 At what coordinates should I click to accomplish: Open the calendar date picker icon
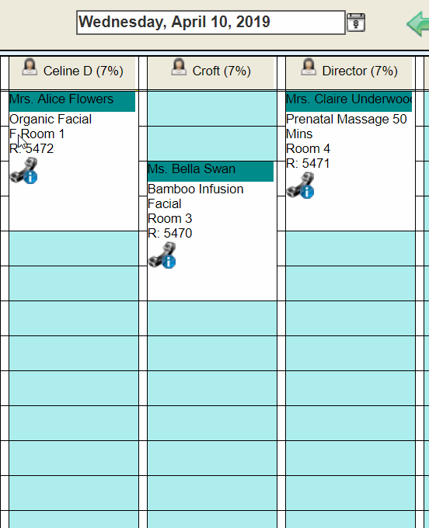pos(356,23)
